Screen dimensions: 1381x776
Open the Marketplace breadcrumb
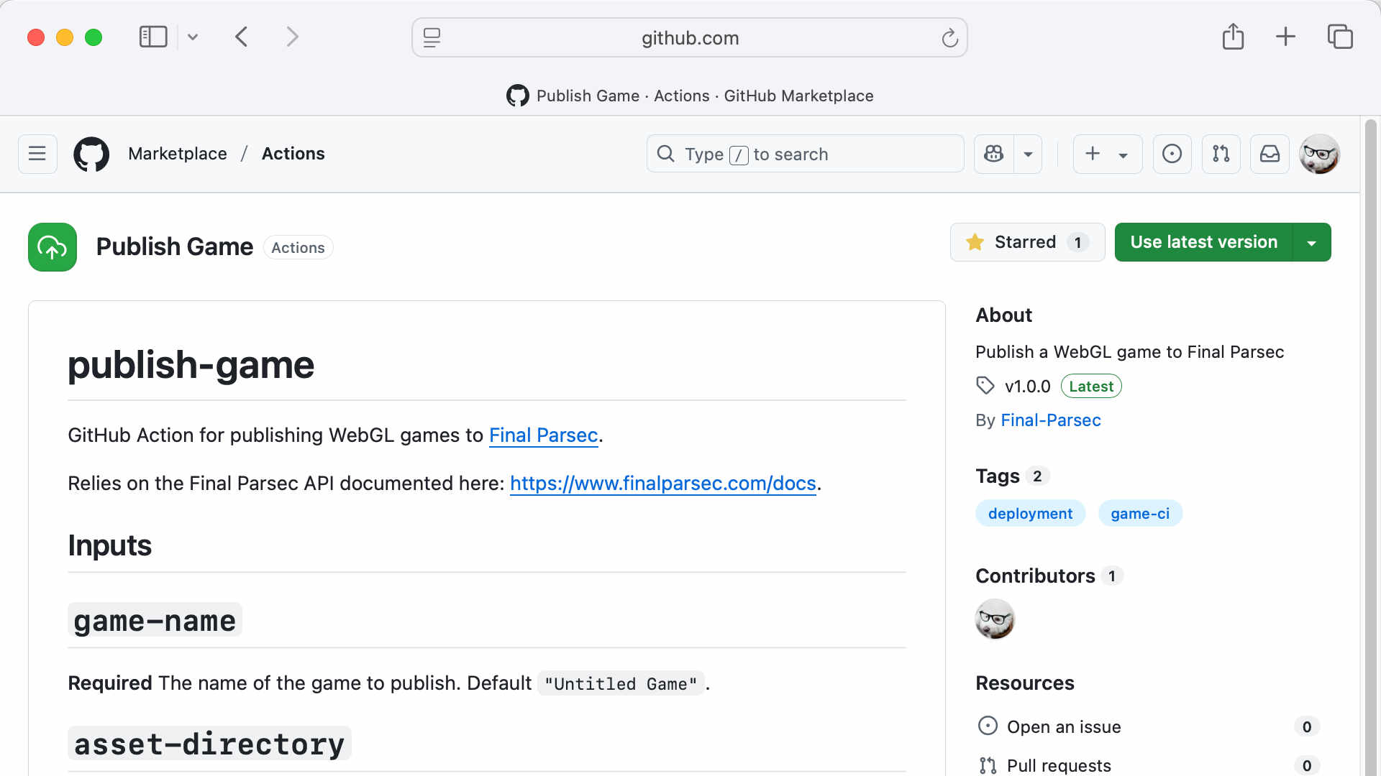(x=178, y=154)
